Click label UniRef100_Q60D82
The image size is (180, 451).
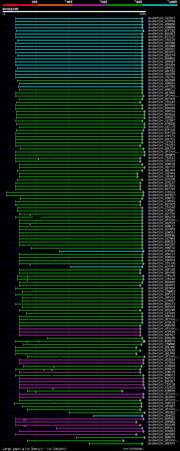[161, 434]
